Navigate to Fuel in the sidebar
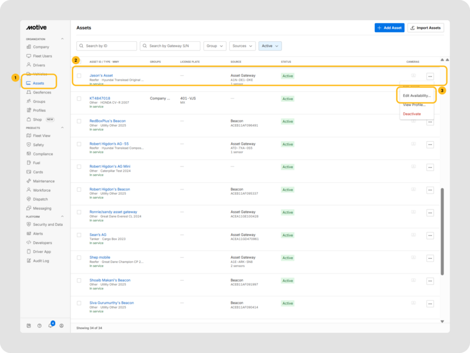 [36, 162]
